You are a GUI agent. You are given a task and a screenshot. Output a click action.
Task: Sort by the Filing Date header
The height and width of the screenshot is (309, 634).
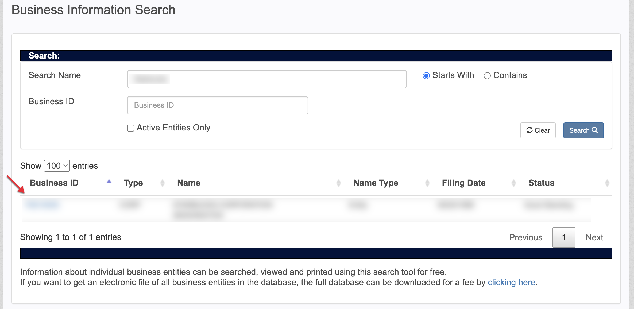click(x=463, y=183)
